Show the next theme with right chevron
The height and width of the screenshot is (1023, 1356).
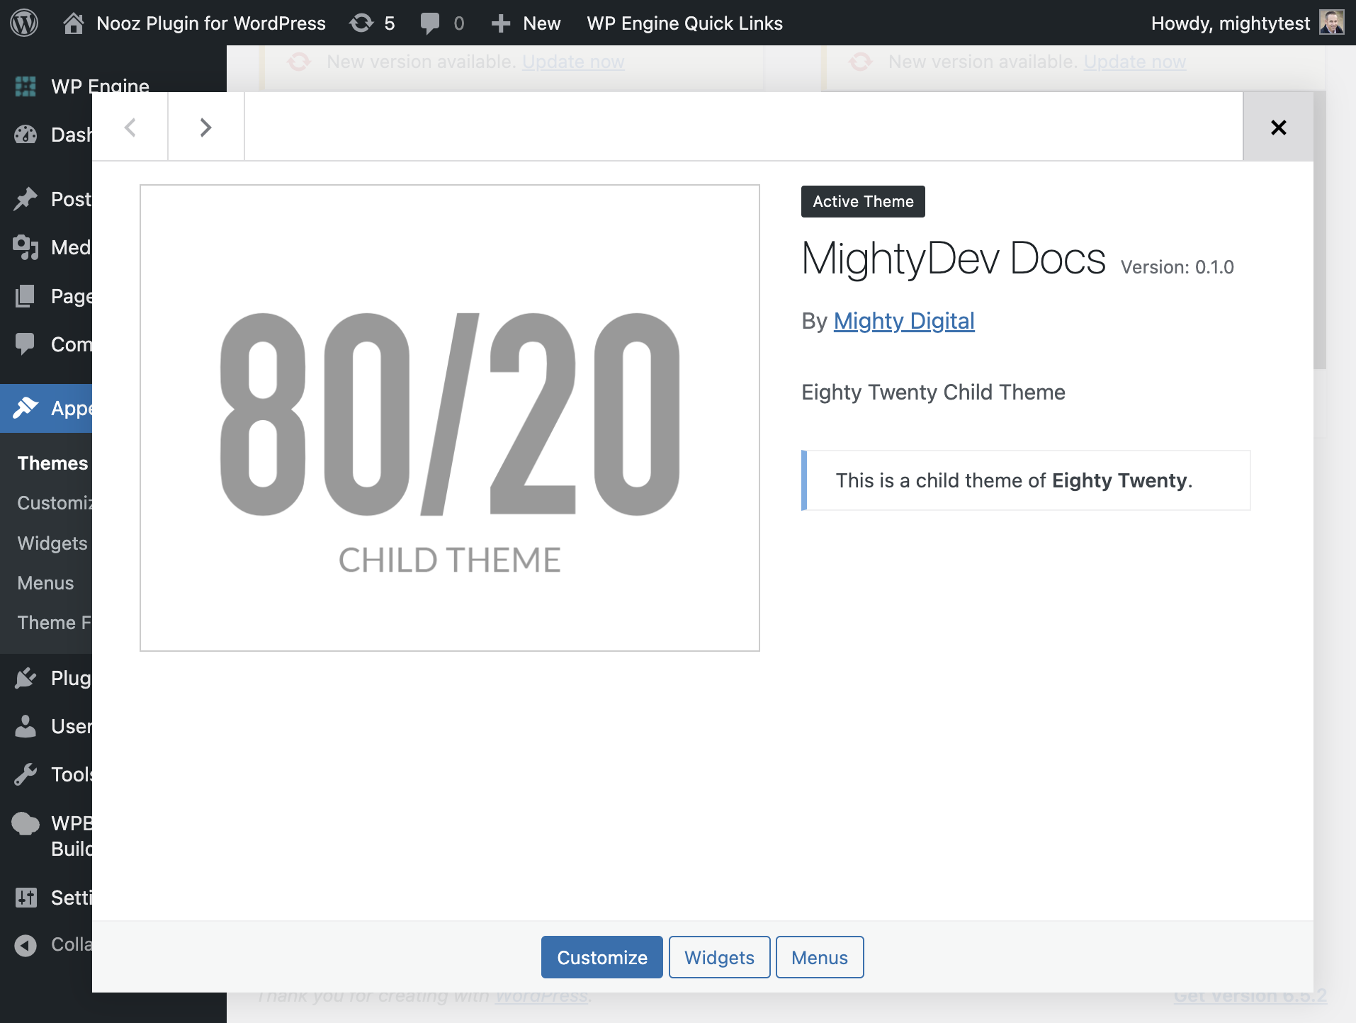pos(205,128)
